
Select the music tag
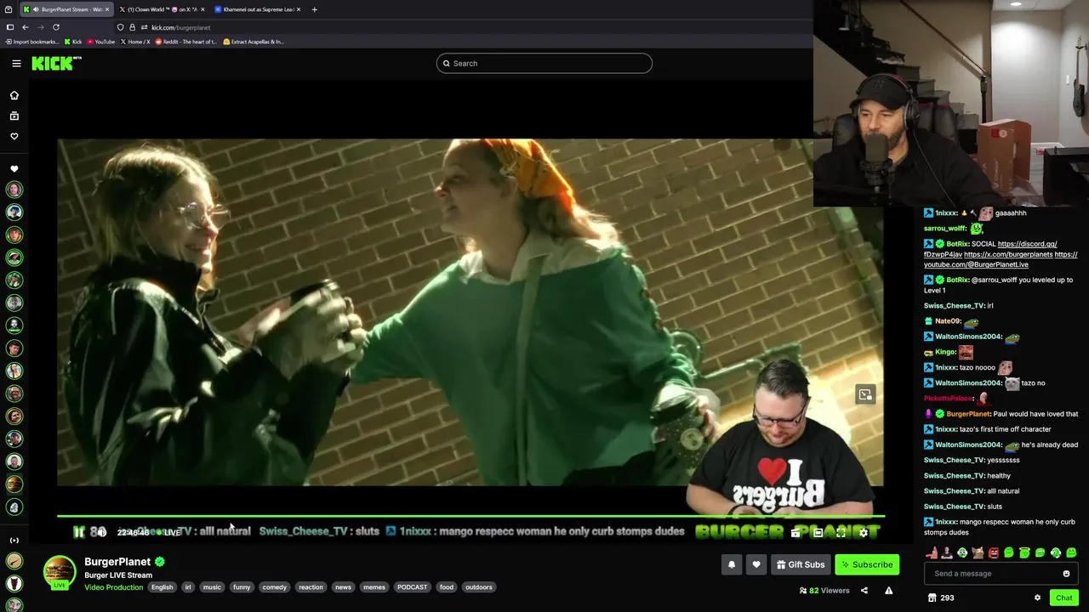tap(212, 587)
